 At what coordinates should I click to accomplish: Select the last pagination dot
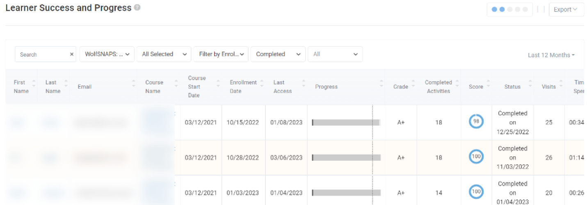click(x=525, y=9)
